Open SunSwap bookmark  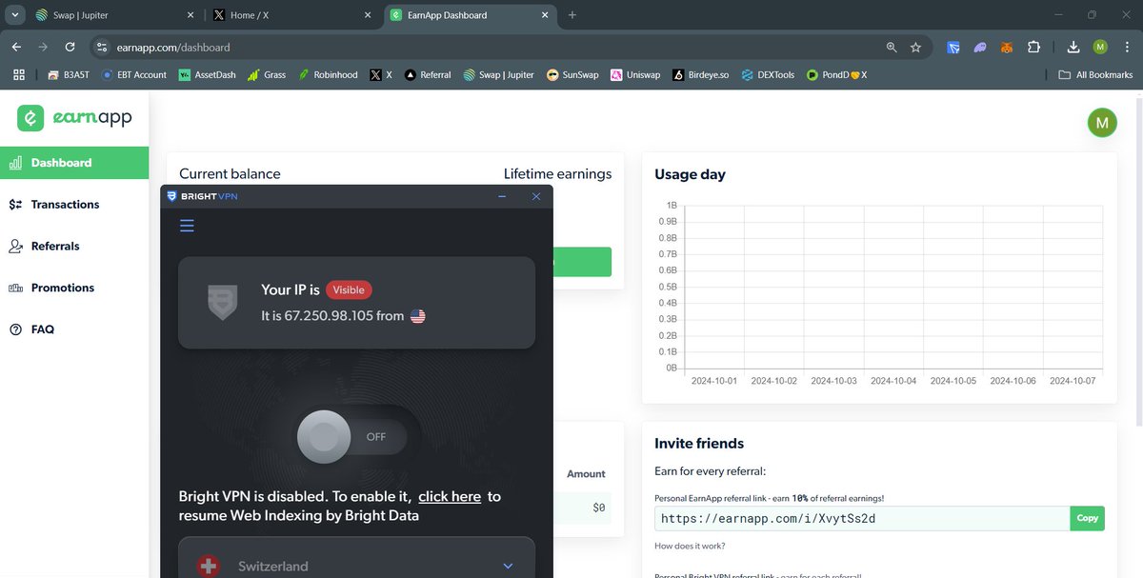(572, 74)
